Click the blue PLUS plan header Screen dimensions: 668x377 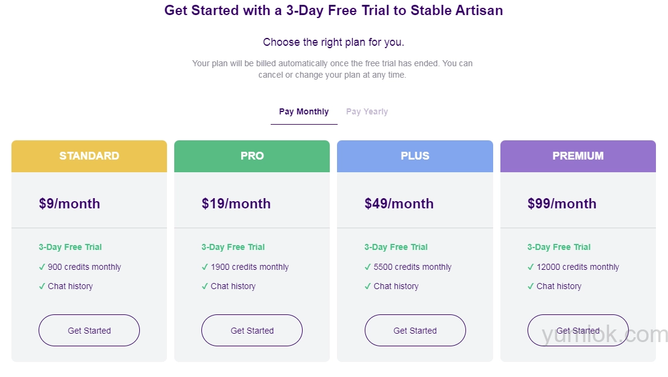click(x=415, y=155)
